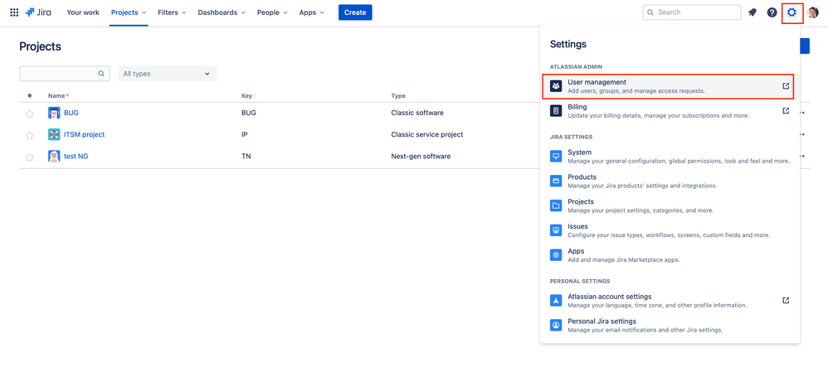828x377 pixels.
Task: Click the Next-gen software type cell
Action: point(421,156)
